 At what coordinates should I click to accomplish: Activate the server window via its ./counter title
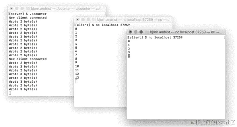click(x=67, y=9)
